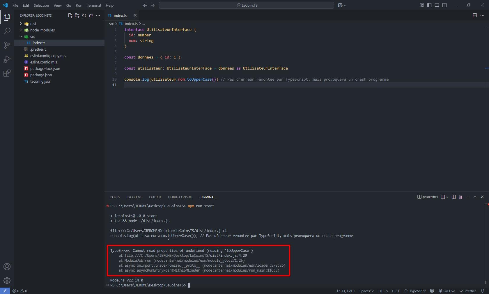Open Run and Debug view
489x294 pixels.
coord(7,59)
